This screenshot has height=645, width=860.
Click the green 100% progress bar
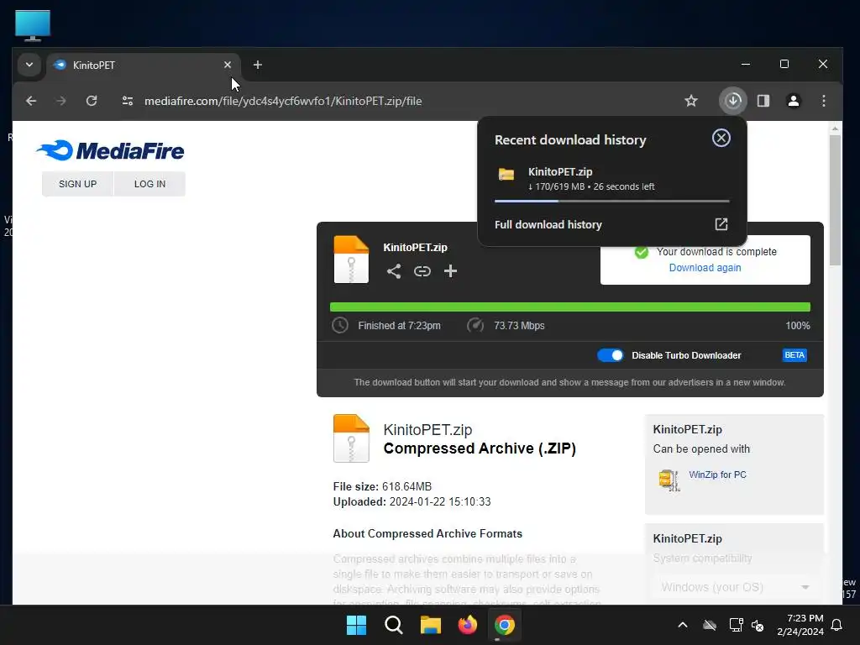570,307
